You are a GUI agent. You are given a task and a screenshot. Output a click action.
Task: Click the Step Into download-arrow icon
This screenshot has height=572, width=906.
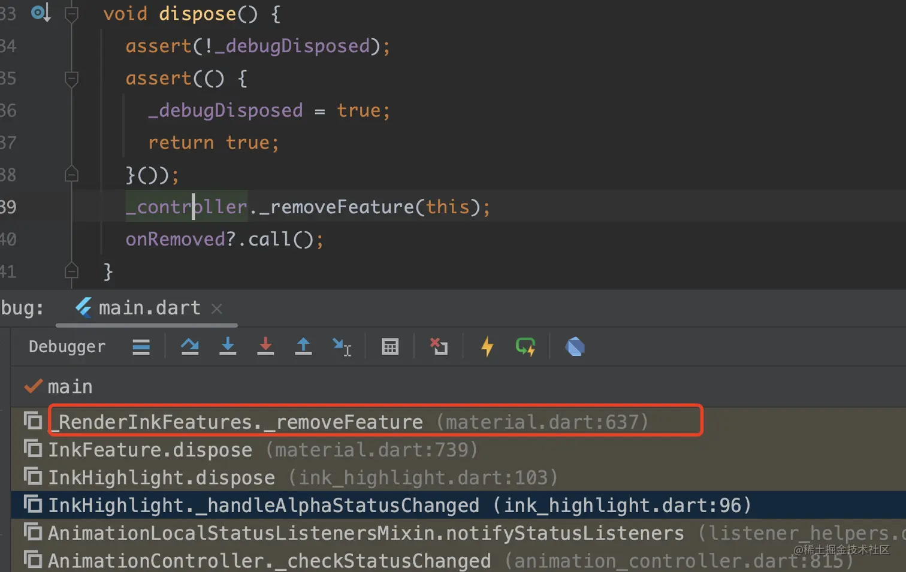click(x=228, y=347)
